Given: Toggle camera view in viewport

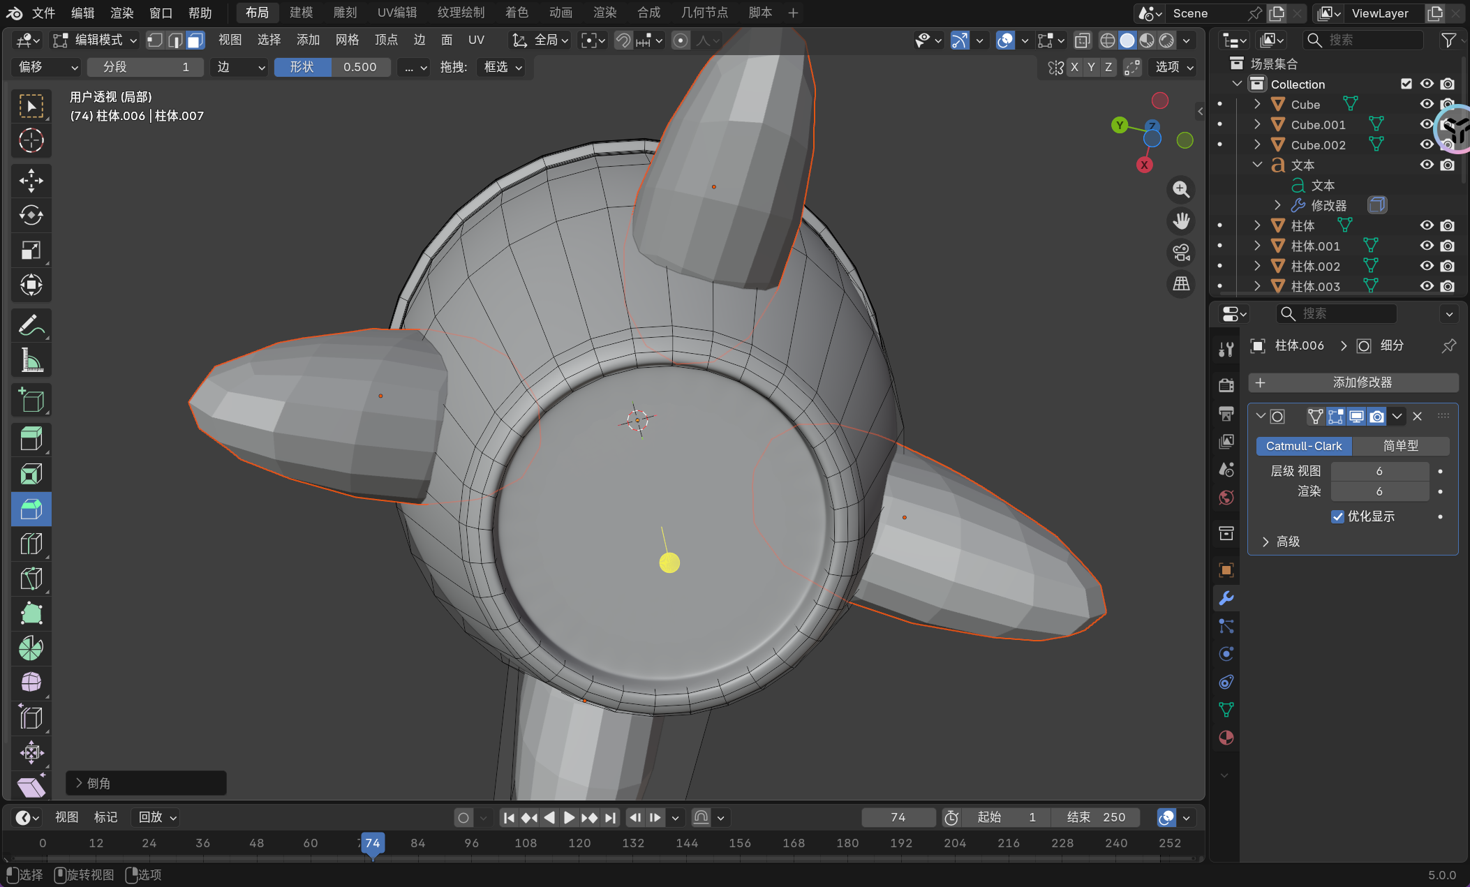Looking at the screenshot, I should point(1181,253).
